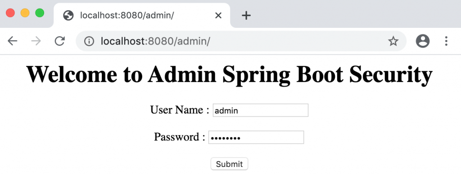This screenshot has height=175, width=461.
Task: Minimize the window with the yellow button
Action: click(25, 13)
